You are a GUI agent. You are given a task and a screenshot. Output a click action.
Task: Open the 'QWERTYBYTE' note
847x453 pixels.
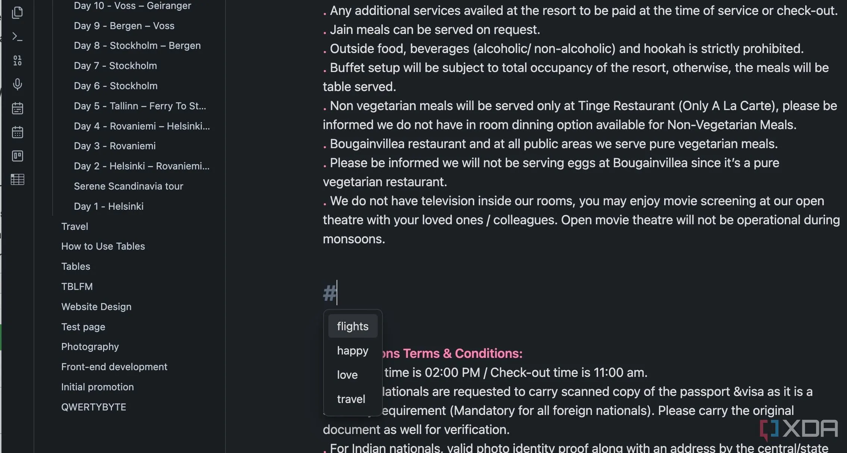(x=94, y=407)
